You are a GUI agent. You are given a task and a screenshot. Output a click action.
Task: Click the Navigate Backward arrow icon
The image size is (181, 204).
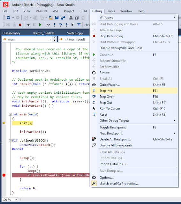(8, 18)
